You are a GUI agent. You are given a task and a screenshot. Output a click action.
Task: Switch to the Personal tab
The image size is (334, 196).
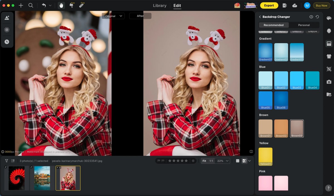[x=304, y=25]
